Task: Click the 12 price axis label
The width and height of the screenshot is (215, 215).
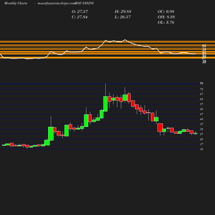Action: coord(202,149)
